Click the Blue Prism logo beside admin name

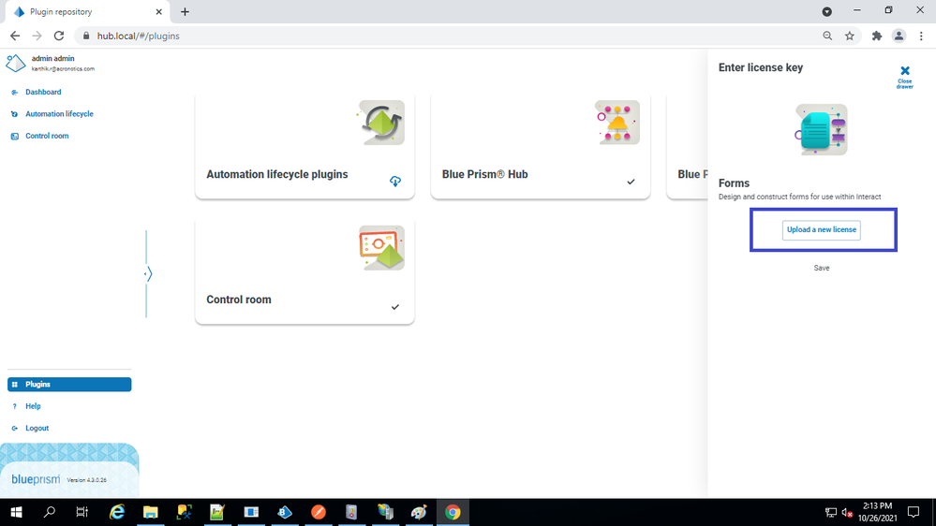[16, 64]
